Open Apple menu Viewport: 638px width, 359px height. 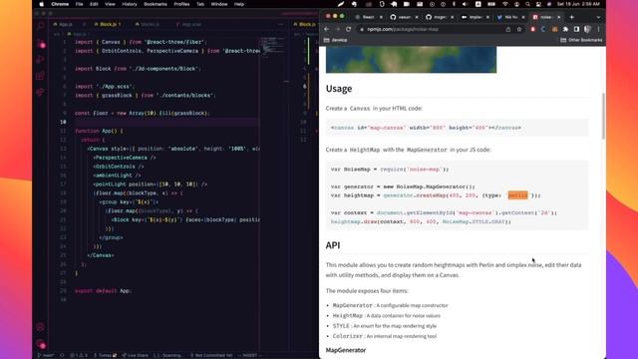pos(41,4)
